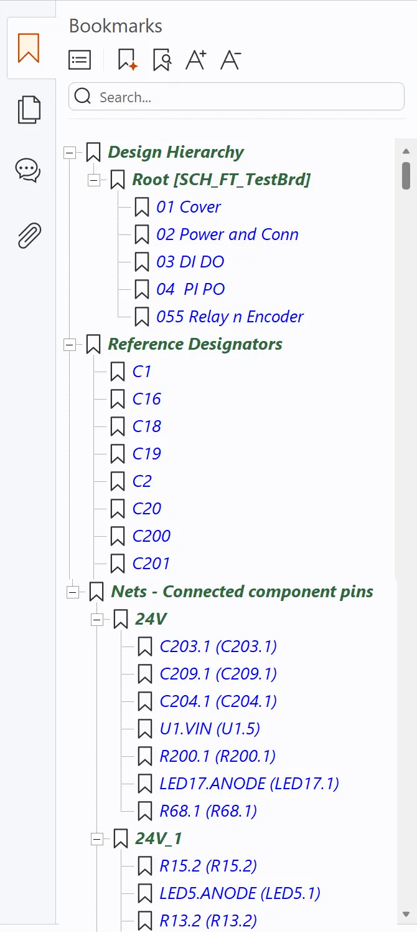The width and height of the screenshot is (417, 932).
Task: Collapse the Root [SCH_FT_TestBrd] node
Action: pyautogui.click(x=94, y=180)
